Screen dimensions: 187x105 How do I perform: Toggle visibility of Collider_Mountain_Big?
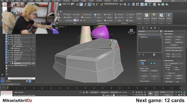pos(11,65)
